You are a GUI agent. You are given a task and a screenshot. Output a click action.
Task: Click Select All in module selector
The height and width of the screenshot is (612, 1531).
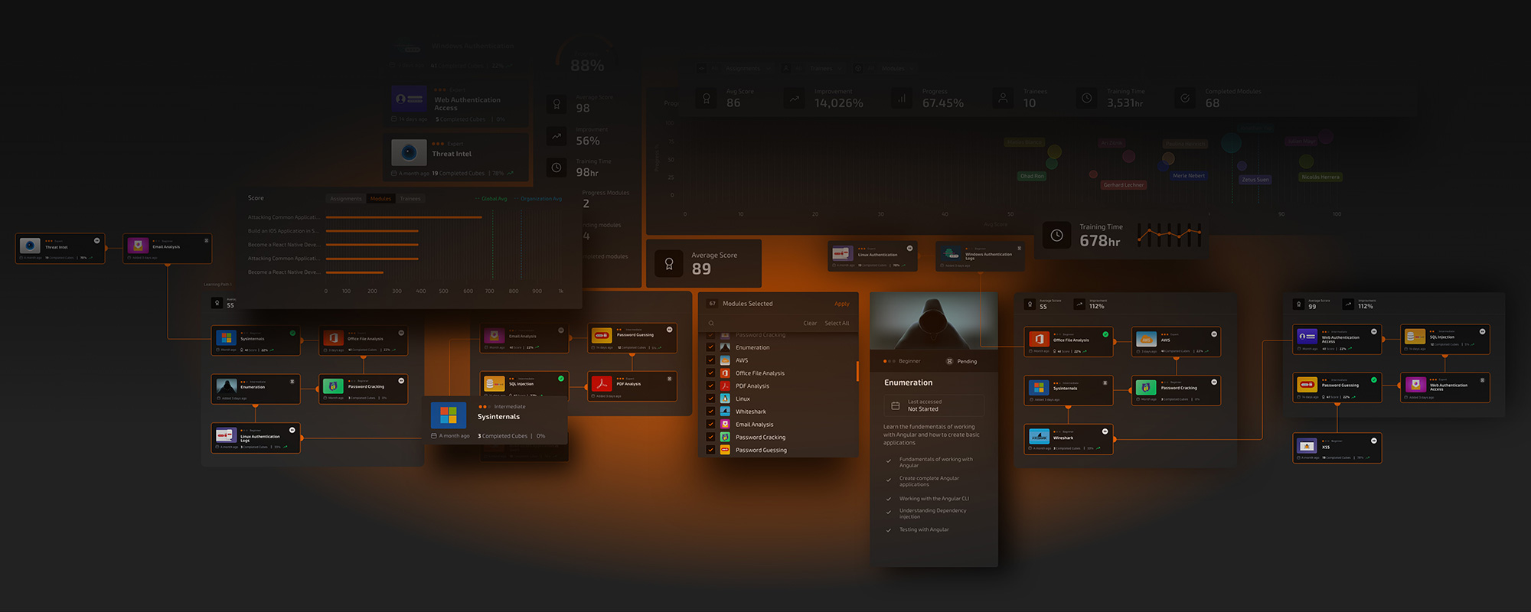click(837, 324)
